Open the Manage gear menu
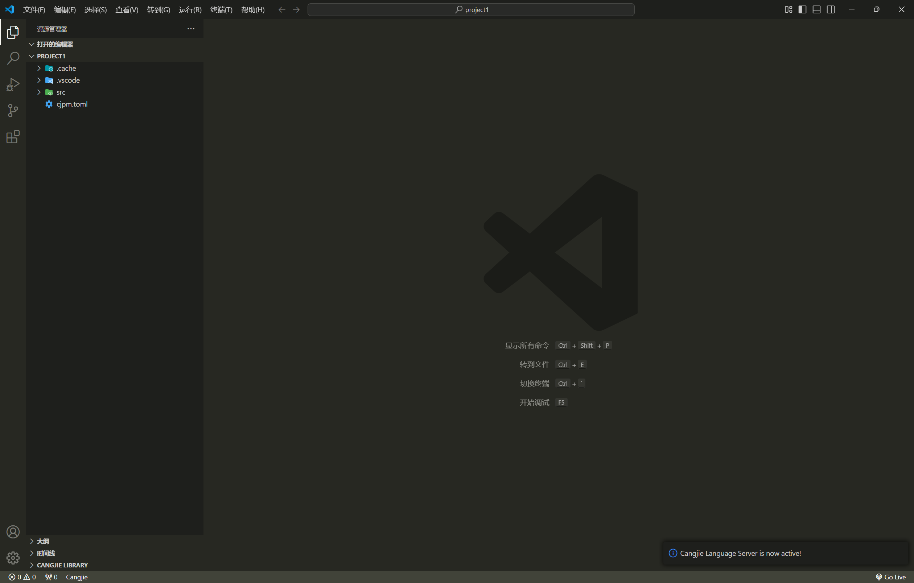This screenshot has width=914, height=583. point(13,558)
